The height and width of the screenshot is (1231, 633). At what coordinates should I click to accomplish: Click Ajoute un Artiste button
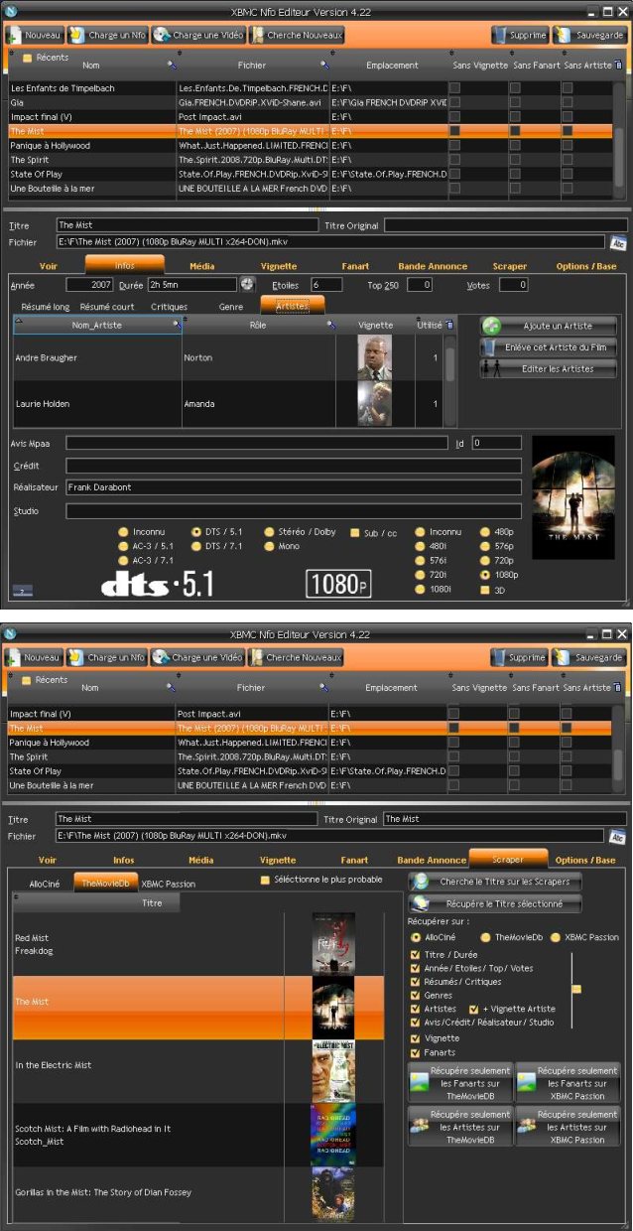tap(549, 326)
